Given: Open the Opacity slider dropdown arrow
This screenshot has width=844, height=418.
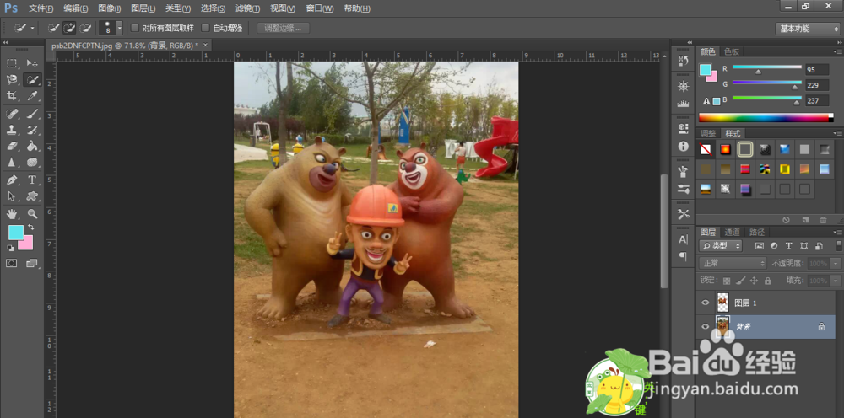Looking at the screenshot, I should (x=836, y=263).
